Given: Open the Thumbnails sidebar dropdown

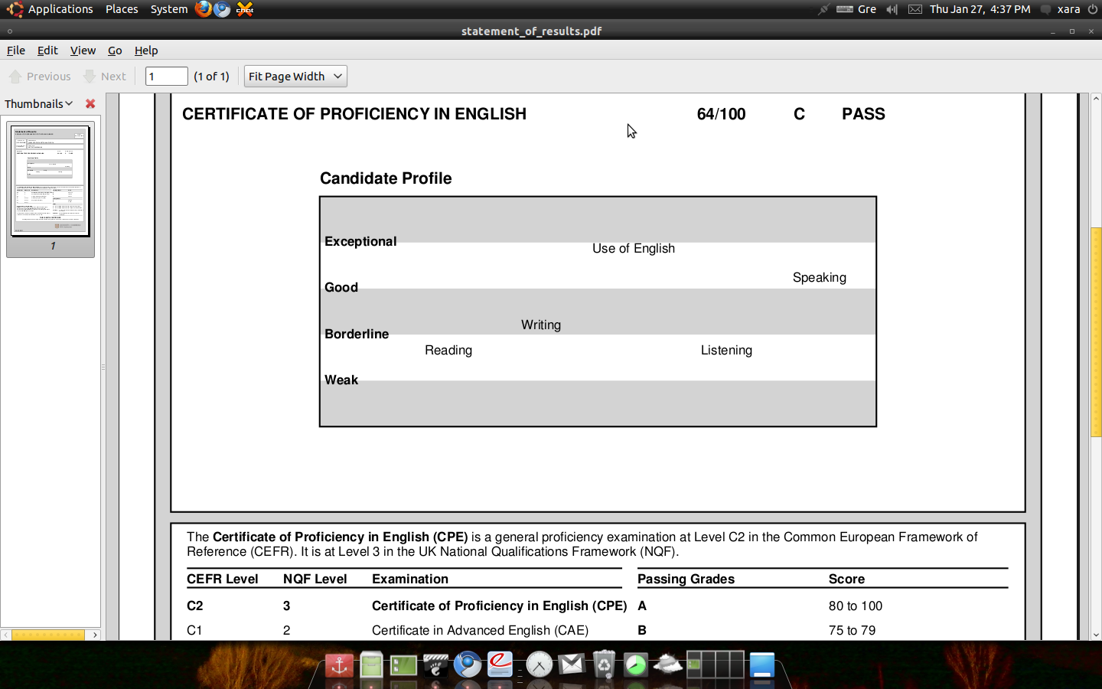Looking at the screenshot, I should point(38,103).
